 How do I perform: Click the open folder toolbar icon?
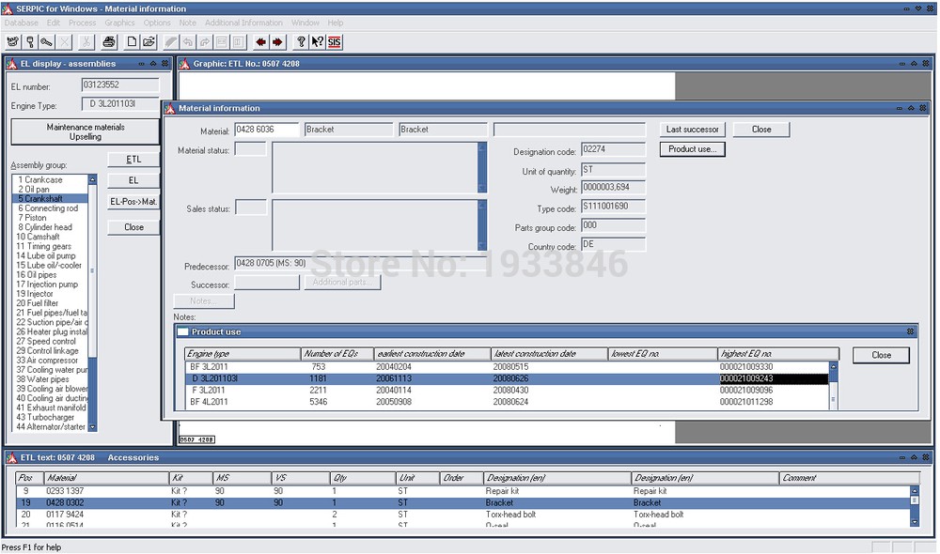(149, 42)
